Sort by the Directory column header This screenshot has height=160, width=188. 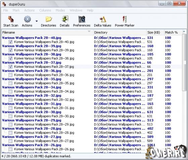(120, 33)
